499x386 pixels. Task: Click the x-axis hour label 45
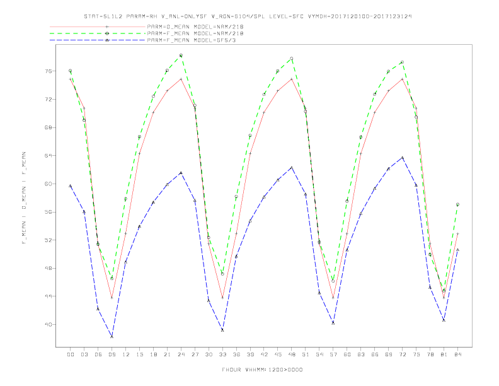(x=278, y=354)
